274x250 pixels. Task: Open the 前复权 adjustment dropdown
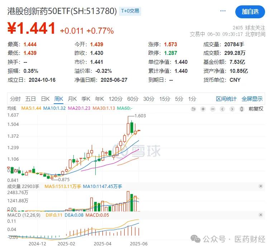pyautogui.click(x=256, y=109)
